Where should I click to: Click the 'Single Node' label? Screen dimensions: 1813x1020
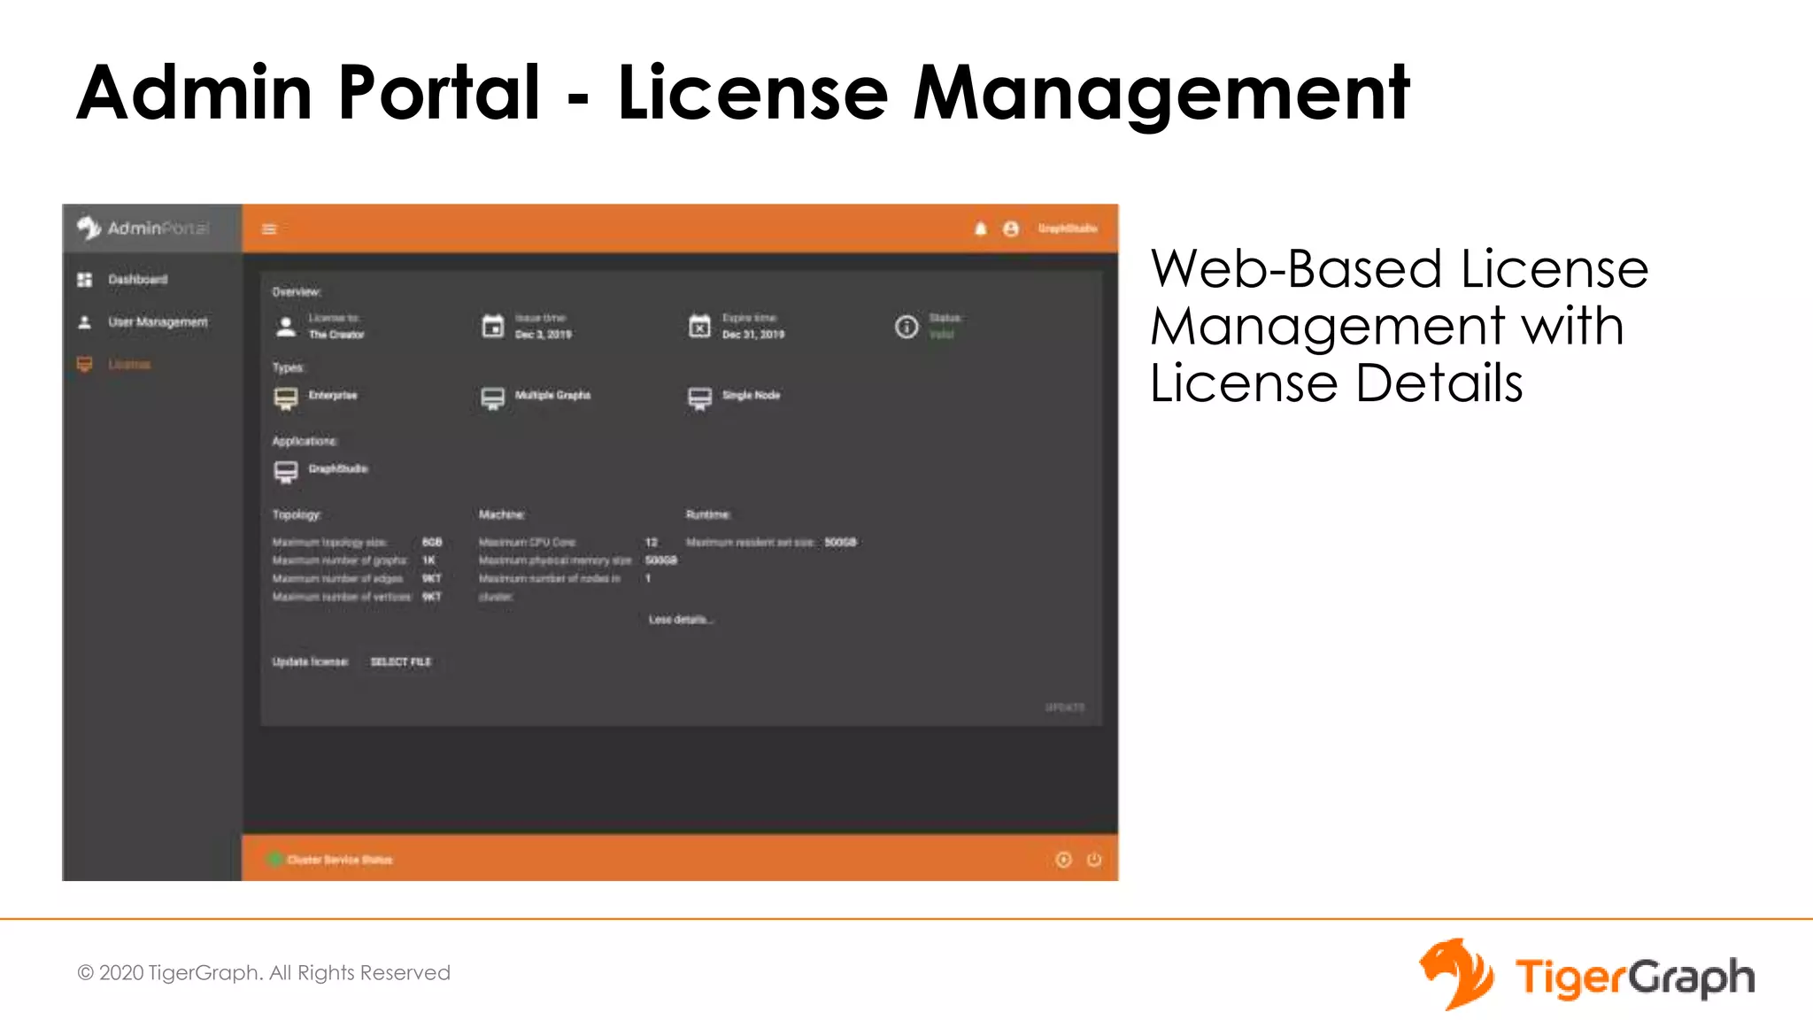(751, 395)
